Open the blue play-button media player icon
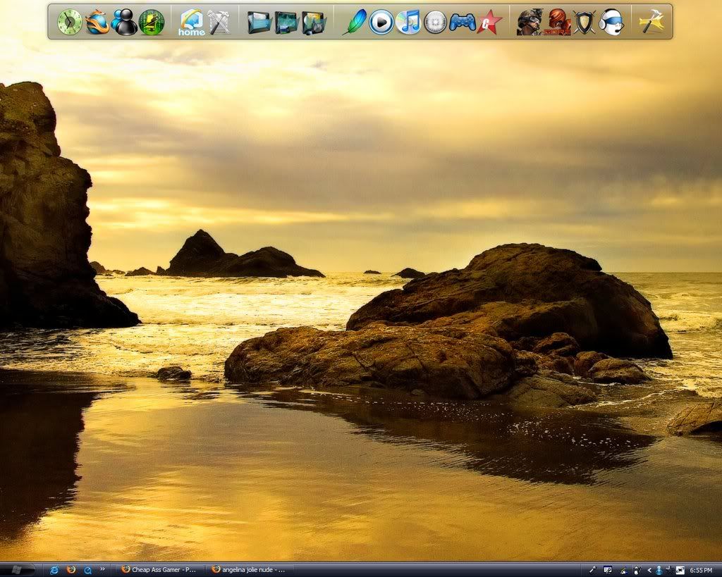The width and height of the screenshot is (722, 577). click(381, 22)
